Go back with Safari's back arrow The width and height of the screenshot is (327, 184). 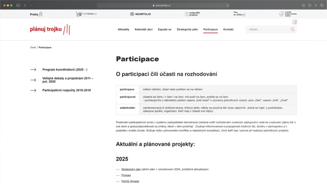25,5
